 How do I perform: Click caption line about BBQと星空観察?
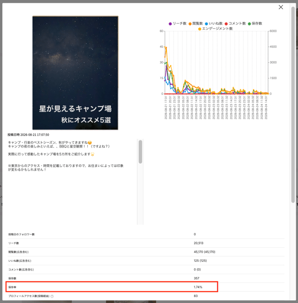click(59, 146)
